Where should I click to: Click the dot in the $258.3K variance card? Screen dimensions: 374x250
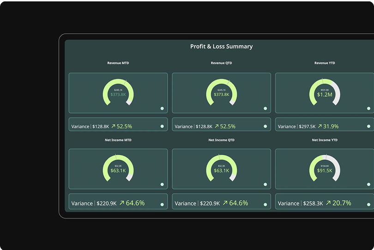(368, 204)
